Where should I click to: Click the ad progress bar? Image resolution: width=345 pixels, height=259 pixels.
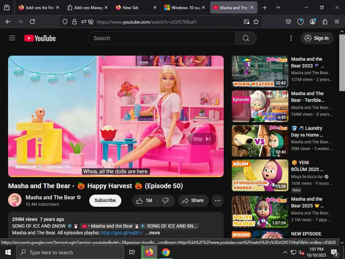click(116, 176)
